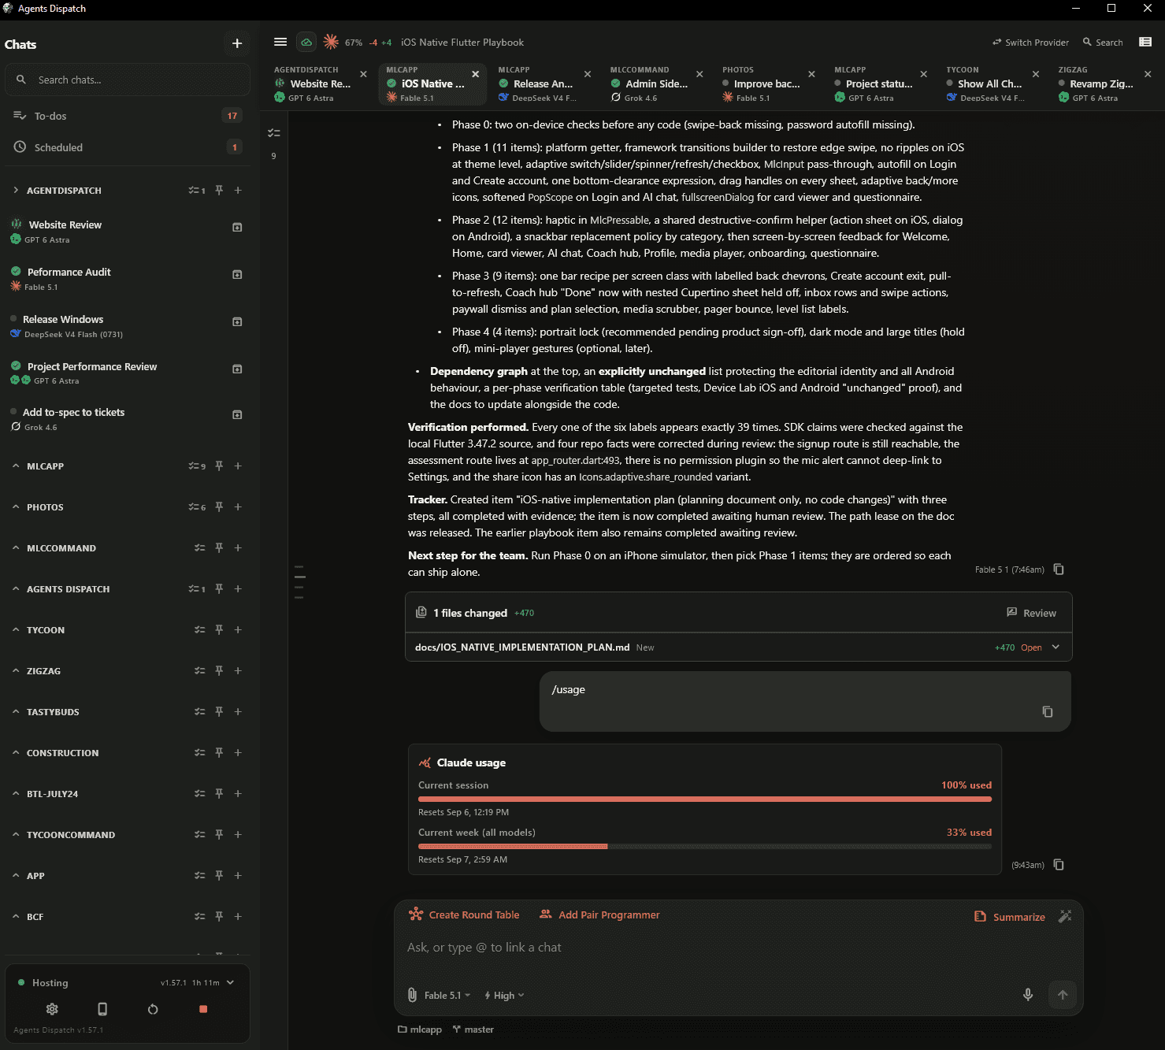Open the High effort dropdown
The height and width of the screenshot is (1050, 1165).
(504, 996)
